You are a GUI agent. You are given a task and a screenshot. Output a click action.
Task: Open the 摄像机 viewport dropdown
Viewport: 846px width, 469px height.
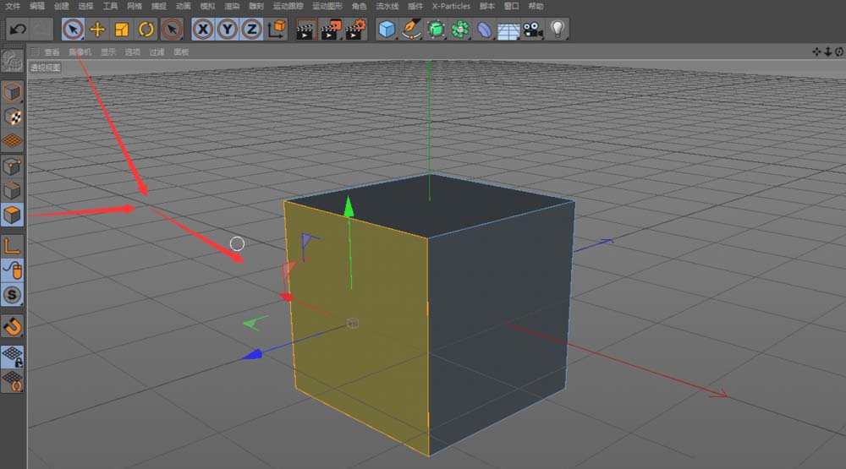(x=80, y=52)
